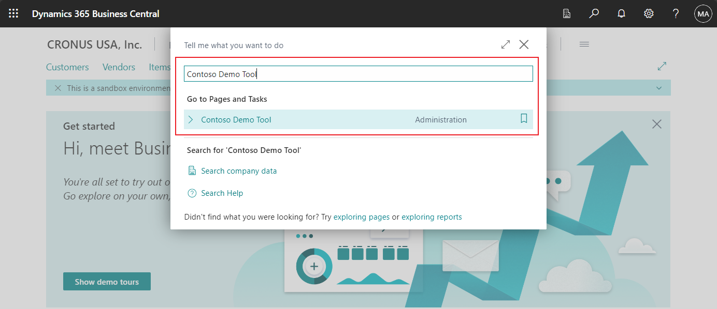717x309 pixels.
Task: Follow the exploring pages link
Action: coord(361,217)
